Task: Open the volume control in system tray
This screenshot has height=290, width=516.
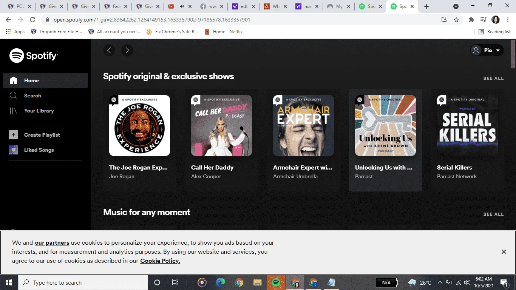Action: tap(467, 282)
